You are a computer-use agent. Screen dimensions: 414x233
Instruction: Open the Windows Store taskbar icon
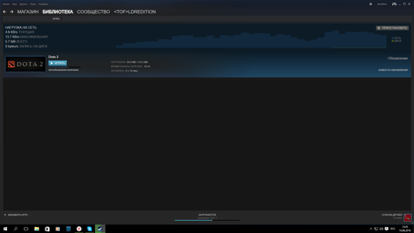[x=47, y=229]
